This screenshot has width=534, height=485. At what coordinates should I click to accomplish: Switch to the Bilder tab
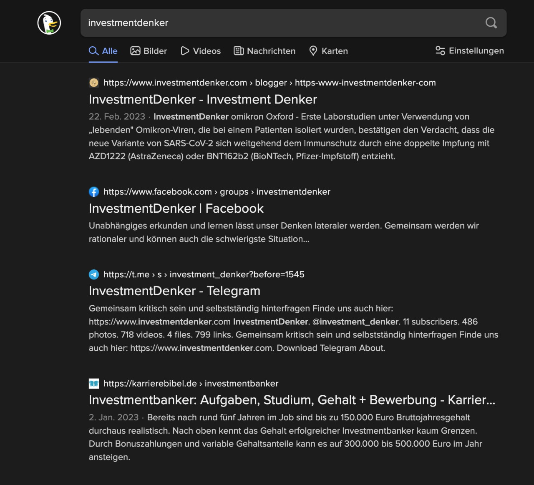(x=149, y=51)
